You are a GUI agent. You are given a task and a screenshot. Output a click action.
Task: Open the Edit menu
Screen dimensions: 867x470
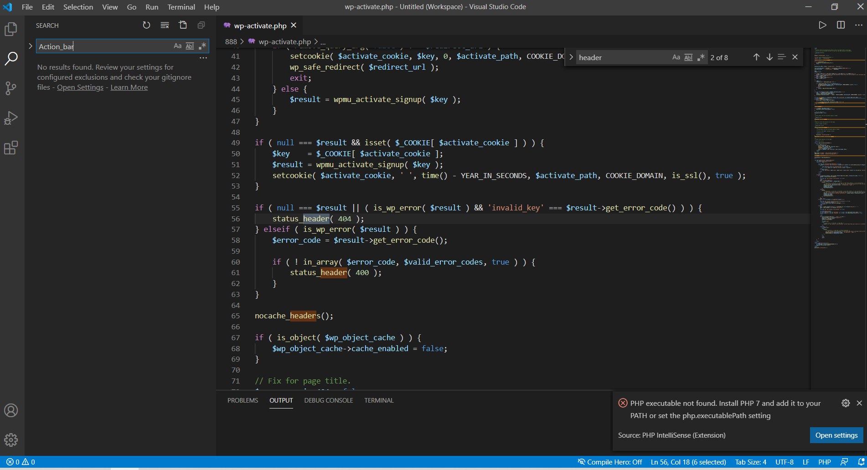point(48,7)
